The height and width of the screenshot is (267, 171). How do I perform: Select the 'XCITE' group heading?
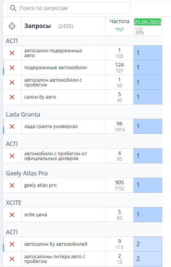pos(14,203)
